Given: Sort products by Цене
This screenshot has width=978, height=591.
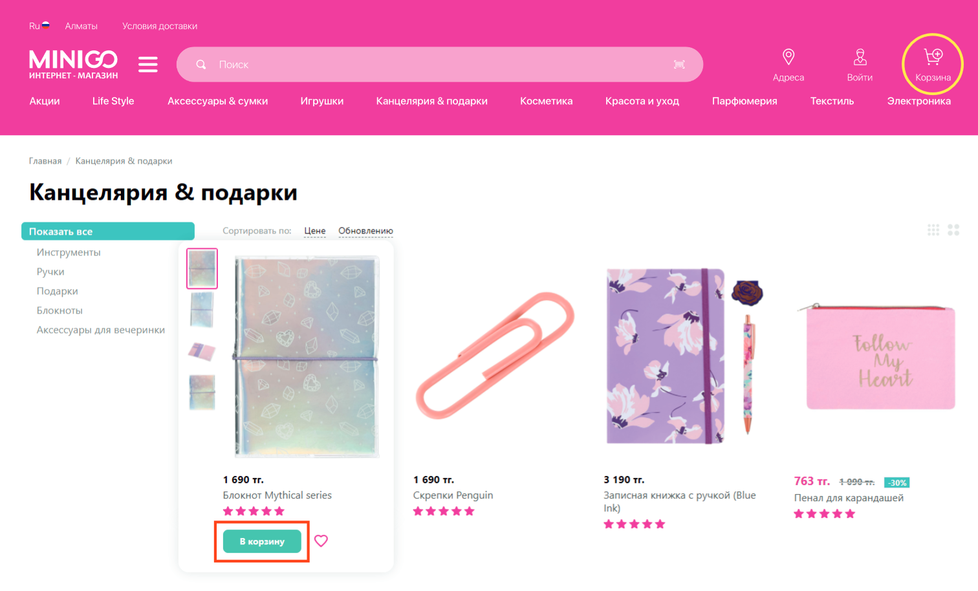Looking at the screenshot, I should click(315, 231).
